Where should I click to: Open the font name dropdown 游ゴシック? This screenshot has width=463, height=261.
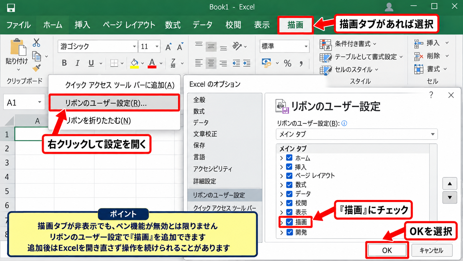point(134,46)
